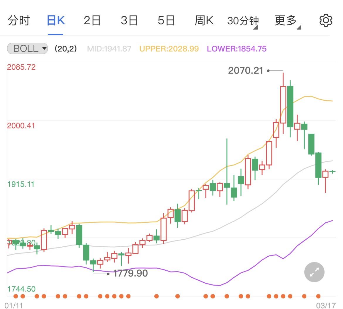Open the chart settings gear icon
The width and height of the screenshot is (343, 309).
point(326,20)
